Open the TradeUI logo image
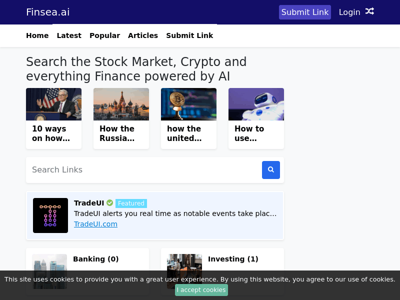The image size is (400, 300). (50, 215)
